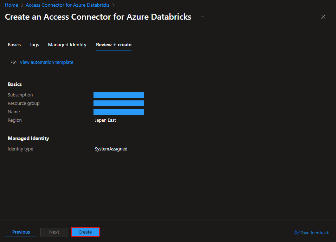Click the SystemAssigned identity type value
This screenshot has height=242, width=336.
[x=111, y=149]
